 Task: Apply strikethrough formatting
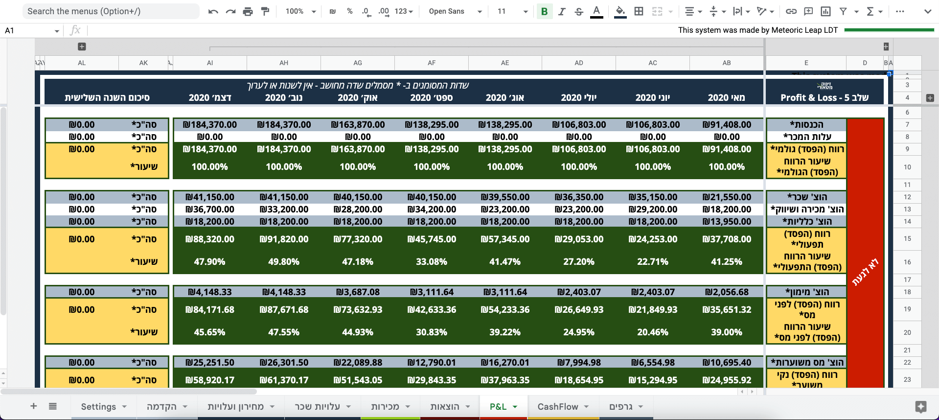(579, 11)
